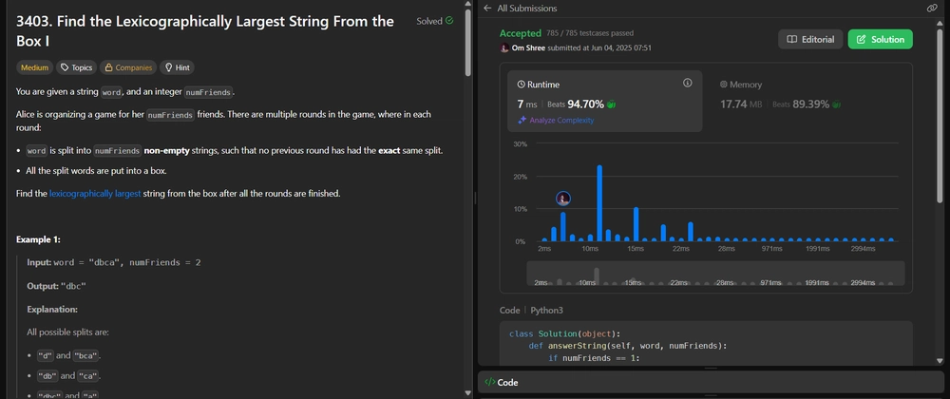Click the Example 1 heading
Image resolution: width=950 pixels, height=399 pixels.
(x=38, y=239)
